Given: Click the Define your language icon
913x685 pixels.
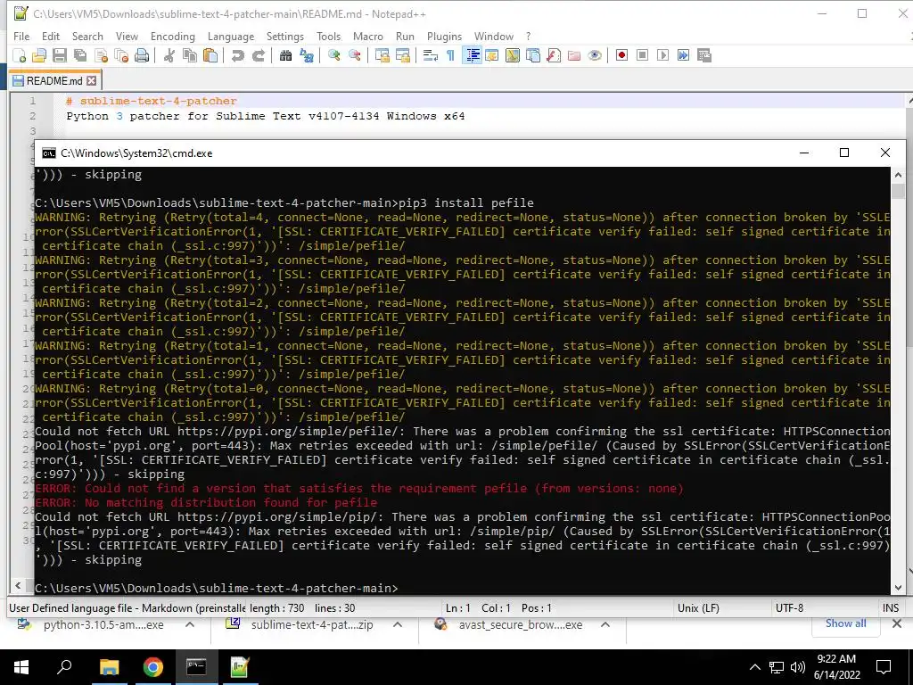Looking at the screenshot, I should coord(492,55).
